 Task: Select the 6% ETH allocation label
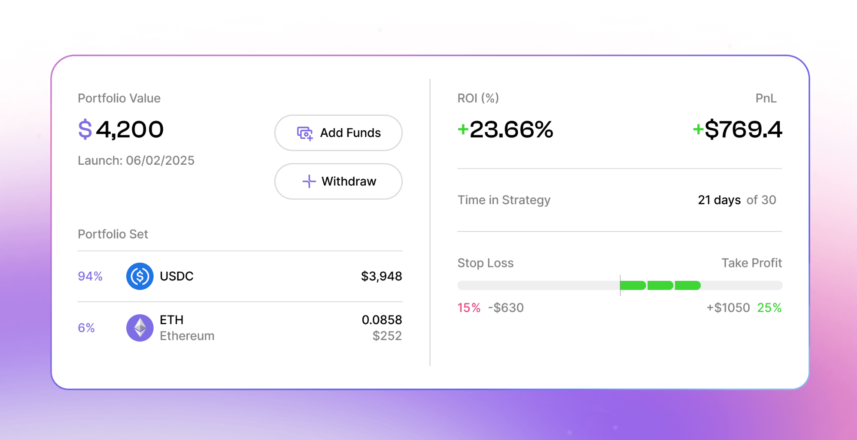point(86,328)
